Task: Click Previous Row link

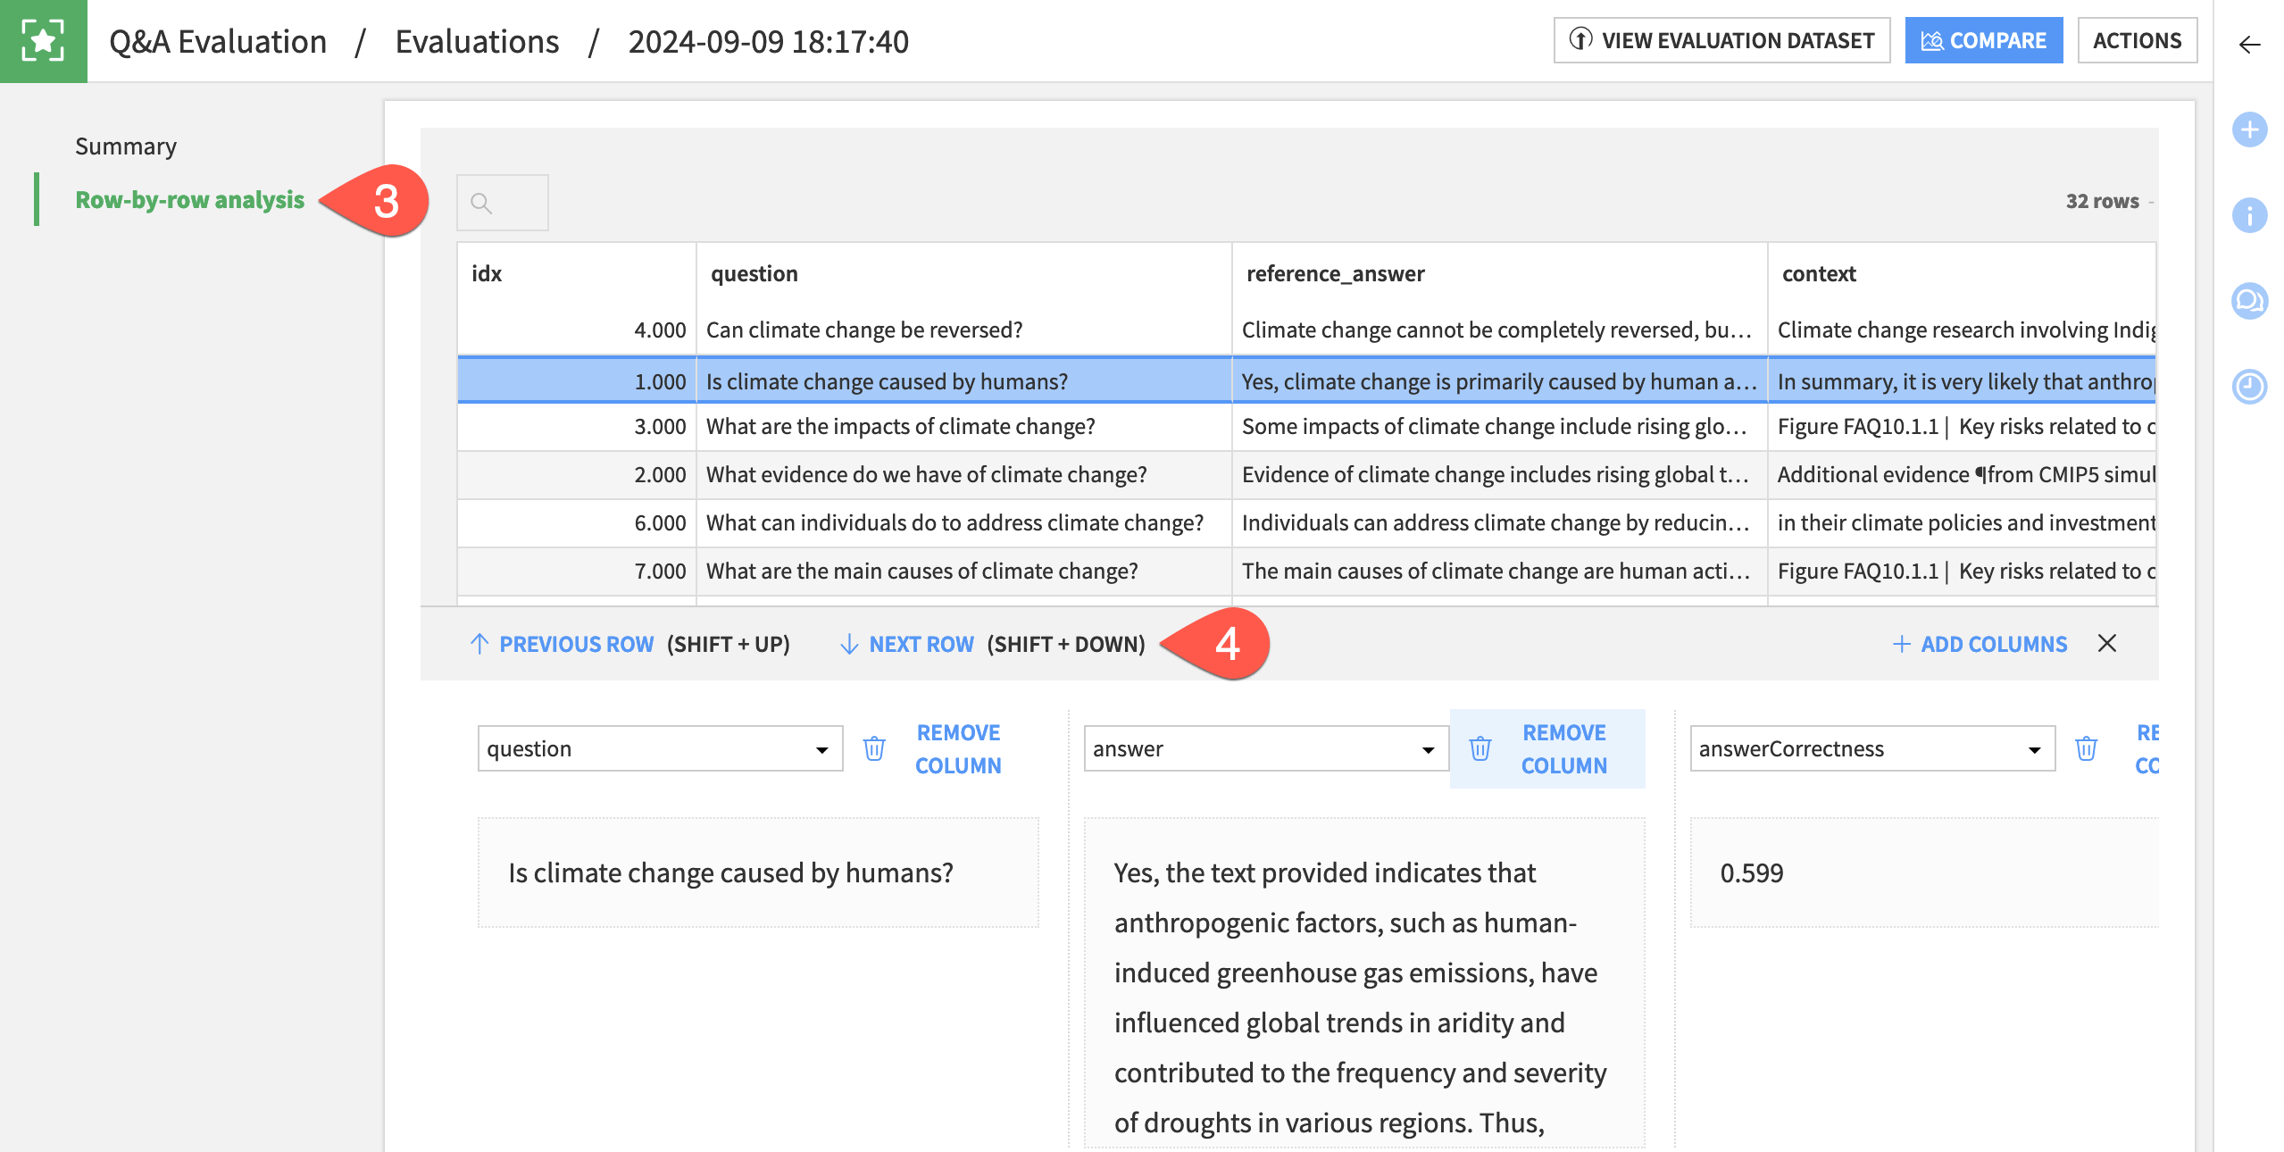Action: pyautogui.click(x=576, y=644)
